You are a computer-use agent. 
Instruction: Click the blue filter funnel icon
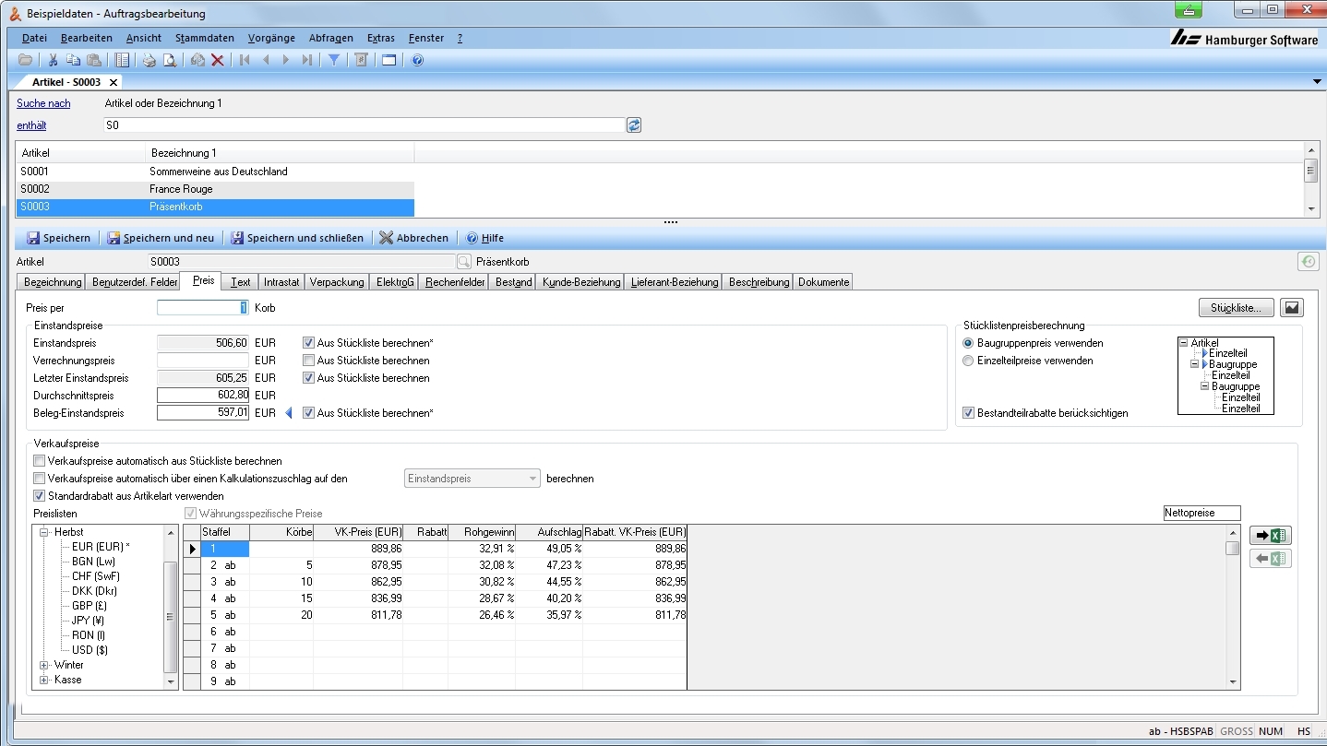coord(334,60)
